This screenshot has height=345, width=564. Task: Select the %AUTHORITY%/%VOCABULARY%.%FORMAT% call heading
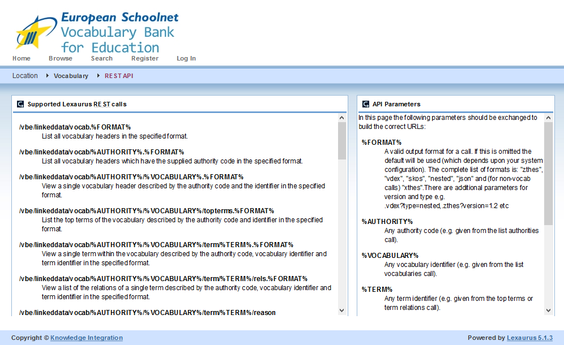coord(131,177)
